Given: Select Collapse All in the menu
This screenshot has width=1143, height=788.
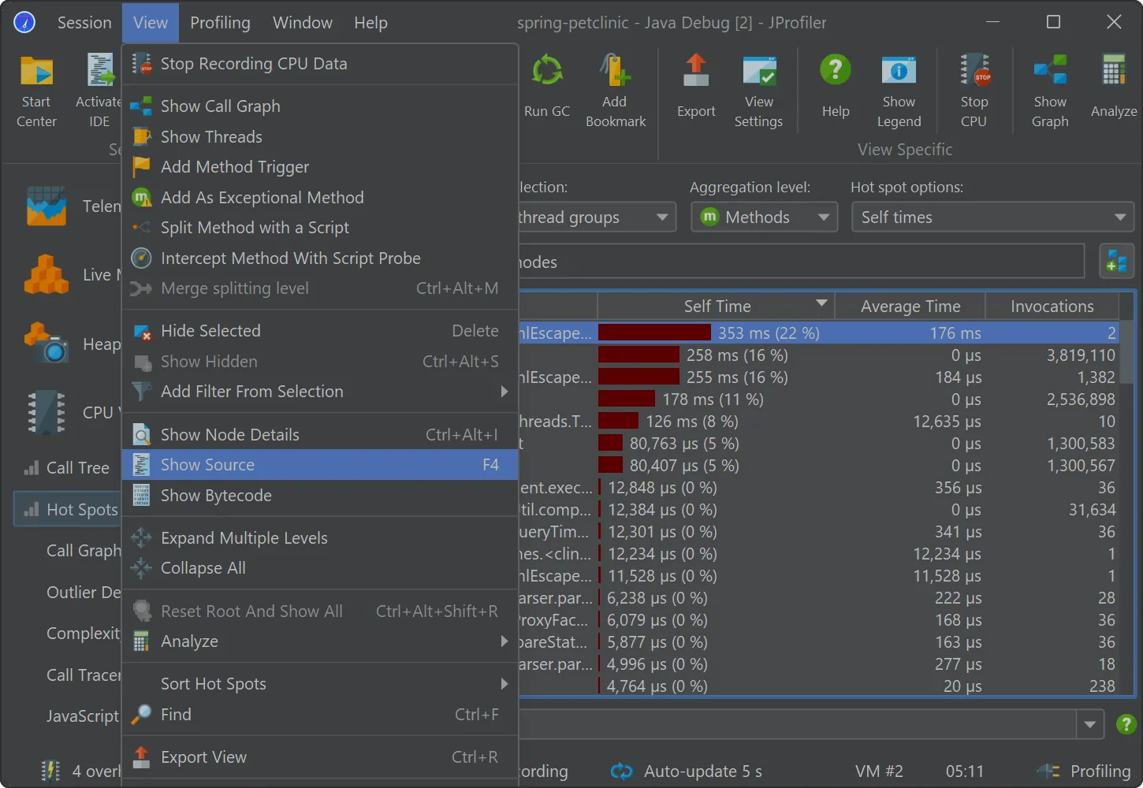Looking at the screenshot, I should pyautogui.click(x=320, y=568).
